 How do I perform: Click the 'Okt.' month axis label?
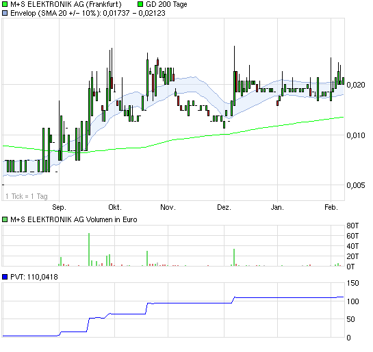pos(115,207)
